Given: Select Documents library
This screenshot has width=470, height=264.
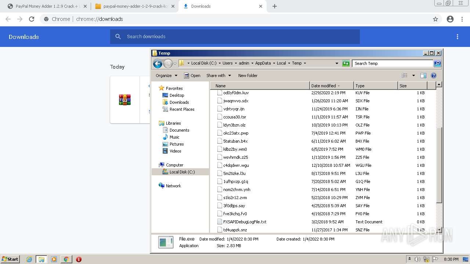Looking at the screenshot, I should click(179, 130).
